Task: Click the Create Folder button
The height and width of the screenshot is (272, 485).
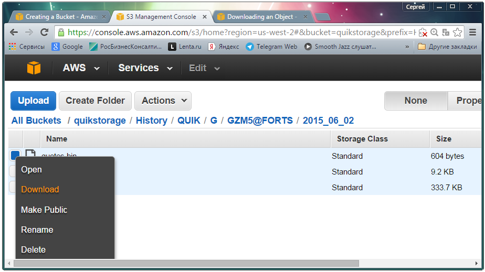Action: point(96,101)
